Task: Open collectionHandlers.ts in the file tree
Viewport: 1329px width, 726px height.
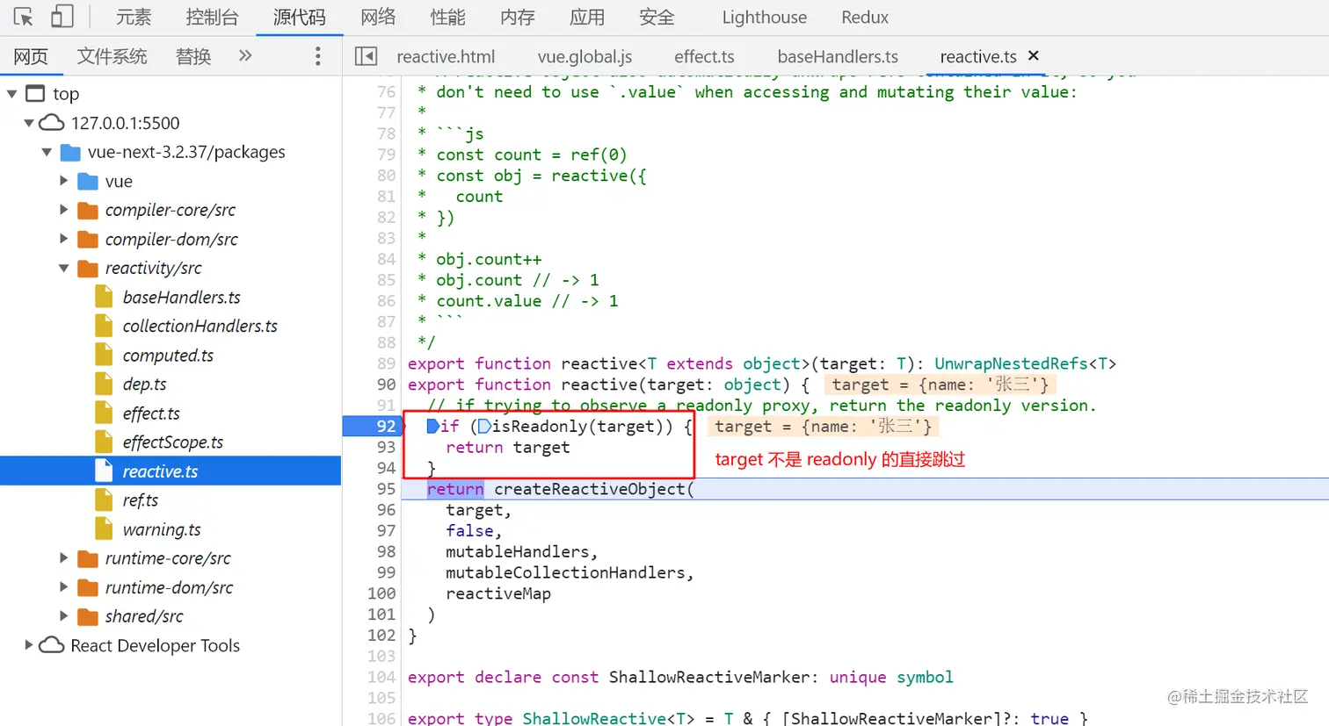Action: click(200, 326)
